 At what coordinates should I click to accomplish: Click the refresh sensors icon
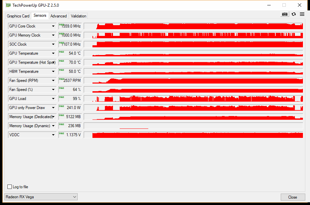click(x=294, y=14)
